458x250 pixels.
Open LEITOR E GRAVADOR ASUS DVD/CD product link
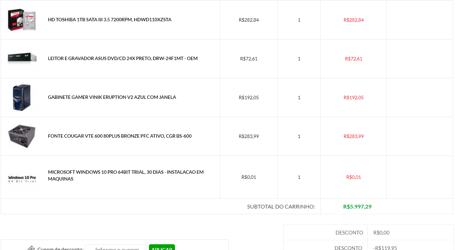[x=123, y=58]
